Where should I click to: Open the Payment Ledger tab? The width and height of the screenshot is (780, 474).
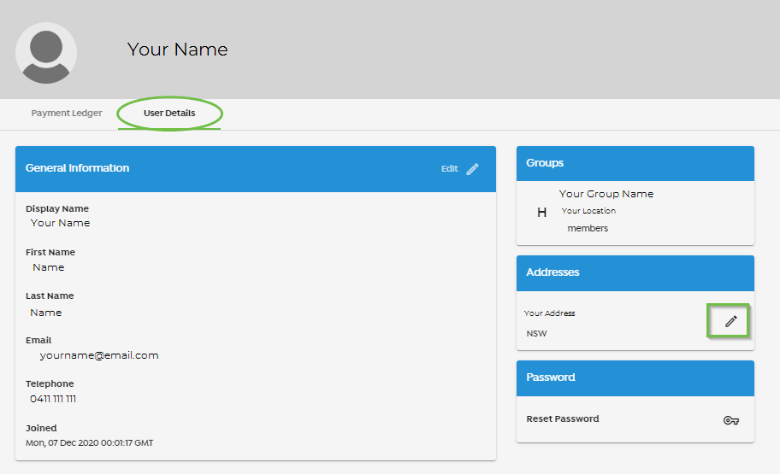tap(67, 113)
